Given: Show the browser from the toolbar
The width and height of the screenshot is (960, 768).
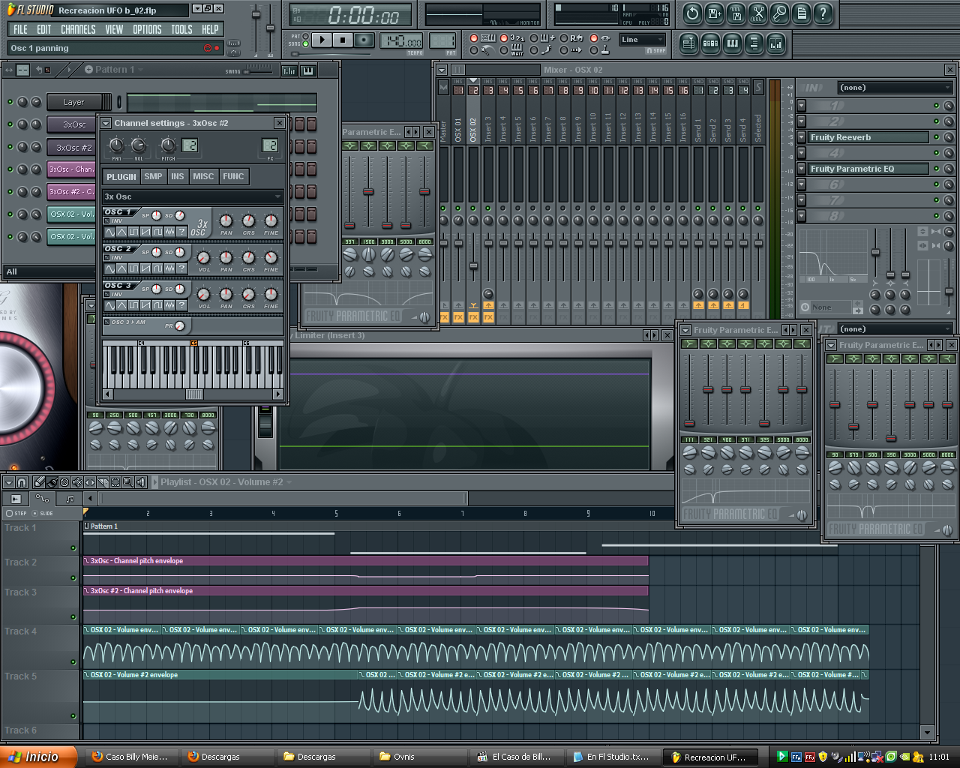Looking at the screenshot, I should pyautogui.click(x=754, y=43).
